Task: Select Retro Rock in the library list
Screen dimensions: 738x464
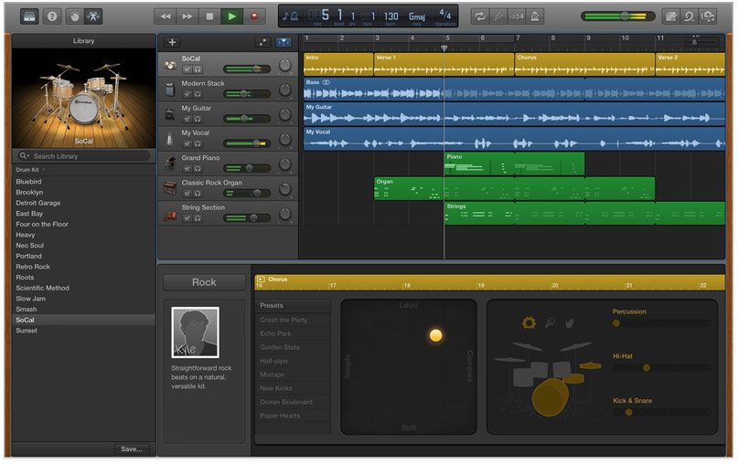Action: coord(32,267)
